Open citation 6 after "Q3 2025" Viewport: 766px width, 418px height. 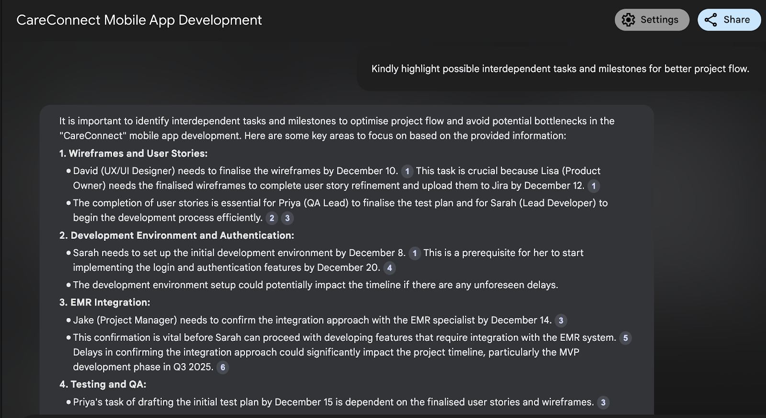tap(223, 368)
